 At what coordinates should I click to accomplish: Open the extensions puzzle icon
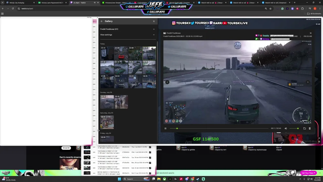point(302,9)
